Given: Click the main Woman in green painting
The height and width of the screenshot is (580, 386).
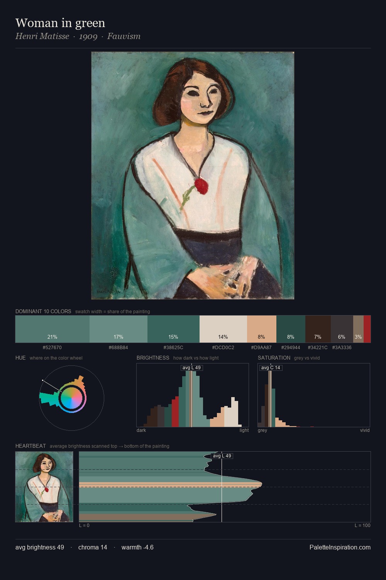Looking at the screenshot, I should [193, 176].
